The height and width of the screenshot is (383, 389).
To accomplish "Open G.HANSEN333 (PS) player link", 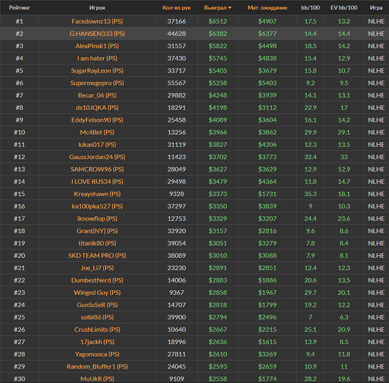I will pos(97,33).
